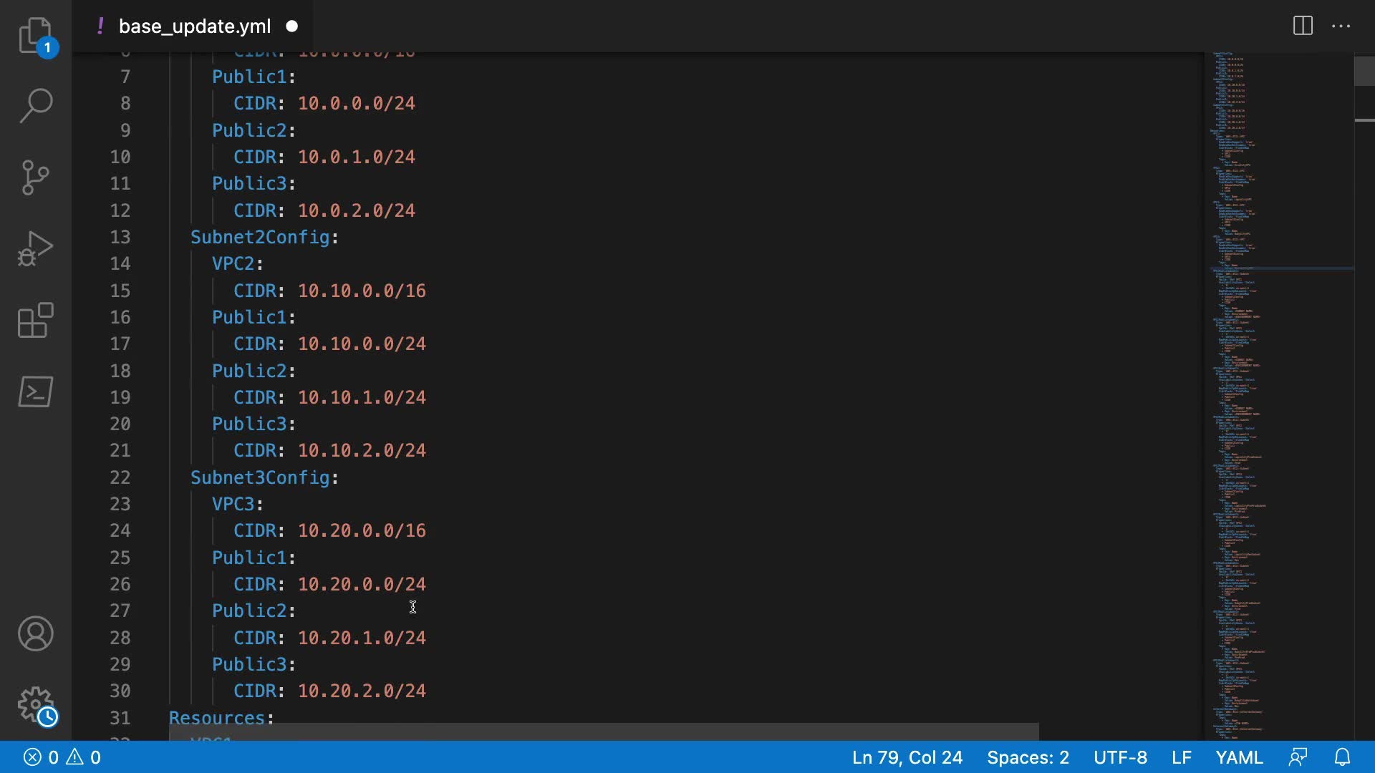
Task: Open the Extensions view
Action: tap(35, 320)
